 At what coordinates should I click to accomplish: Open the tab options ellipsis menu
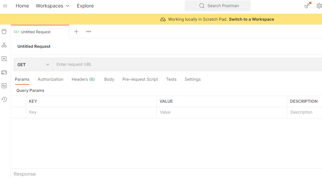89,32
